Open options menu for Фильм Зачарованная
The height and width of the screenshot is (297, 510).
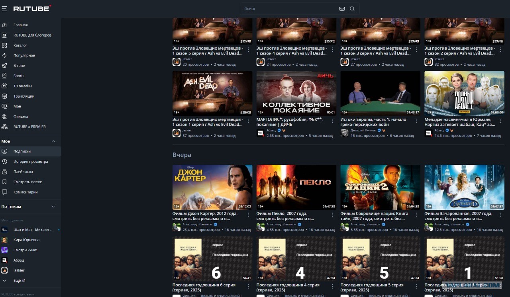(x=500, y=215)
